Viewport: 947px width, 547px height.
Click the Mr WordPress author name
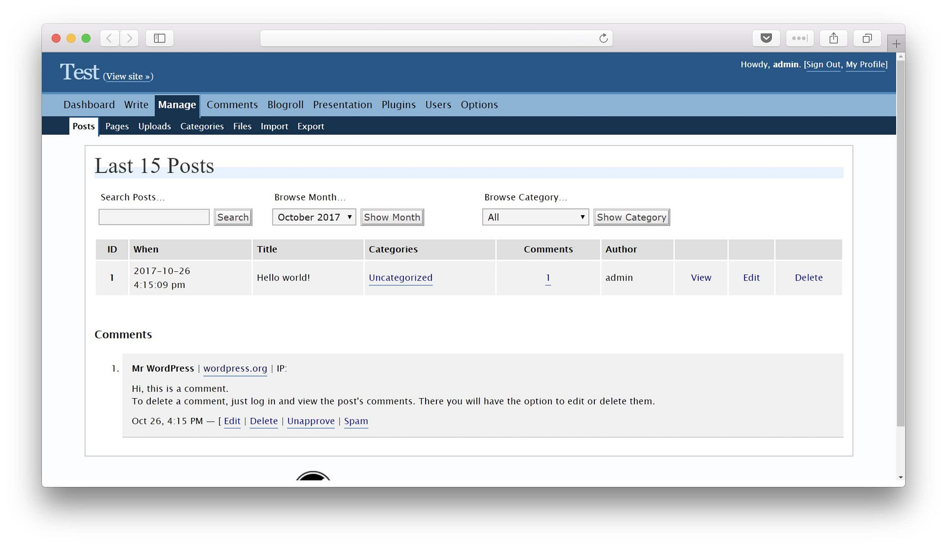tap(163, 368)
